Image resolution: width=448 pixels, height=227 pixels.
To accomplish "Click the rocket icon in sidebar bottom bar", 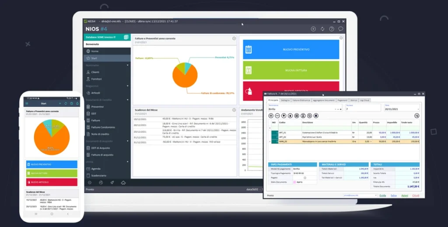I will pyautogui.click(x=112, y=182).
